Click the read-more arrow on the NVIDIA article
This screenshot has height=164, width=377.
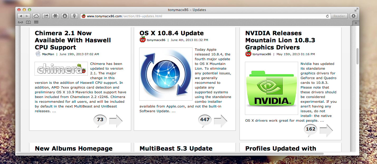(326, 131)
